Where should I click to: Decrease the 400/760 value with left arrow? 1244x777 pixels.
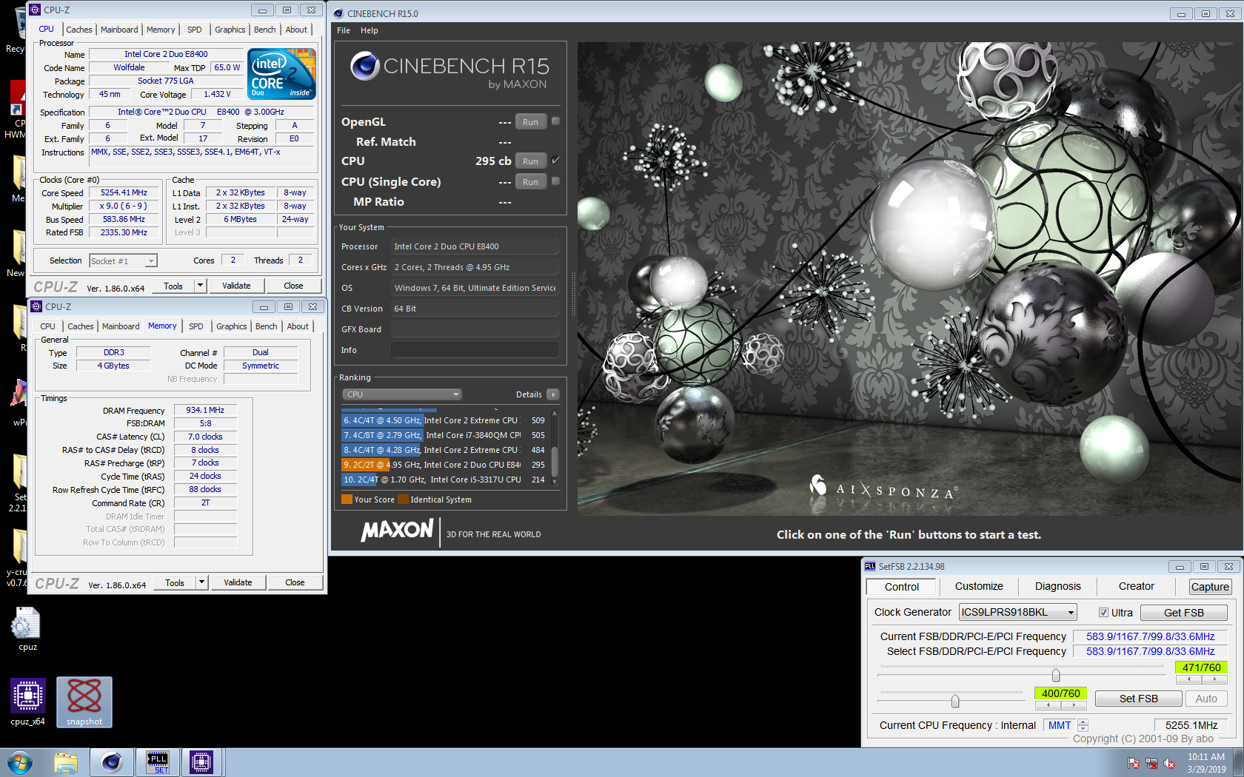[x=1048, y=705]
